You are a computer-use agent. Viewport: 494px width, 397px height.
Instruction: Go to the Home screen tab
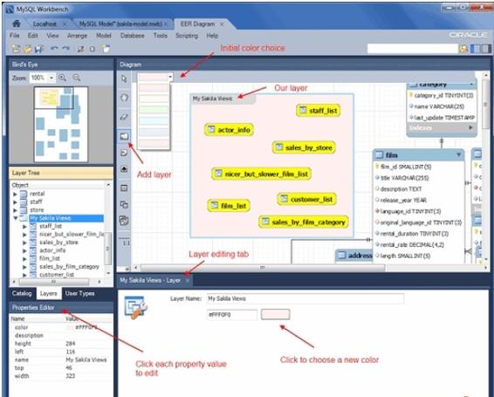[x=17, y=24]
